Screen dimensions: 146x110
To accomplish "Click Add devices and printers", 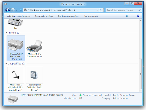I will click(x=19, y=16).
